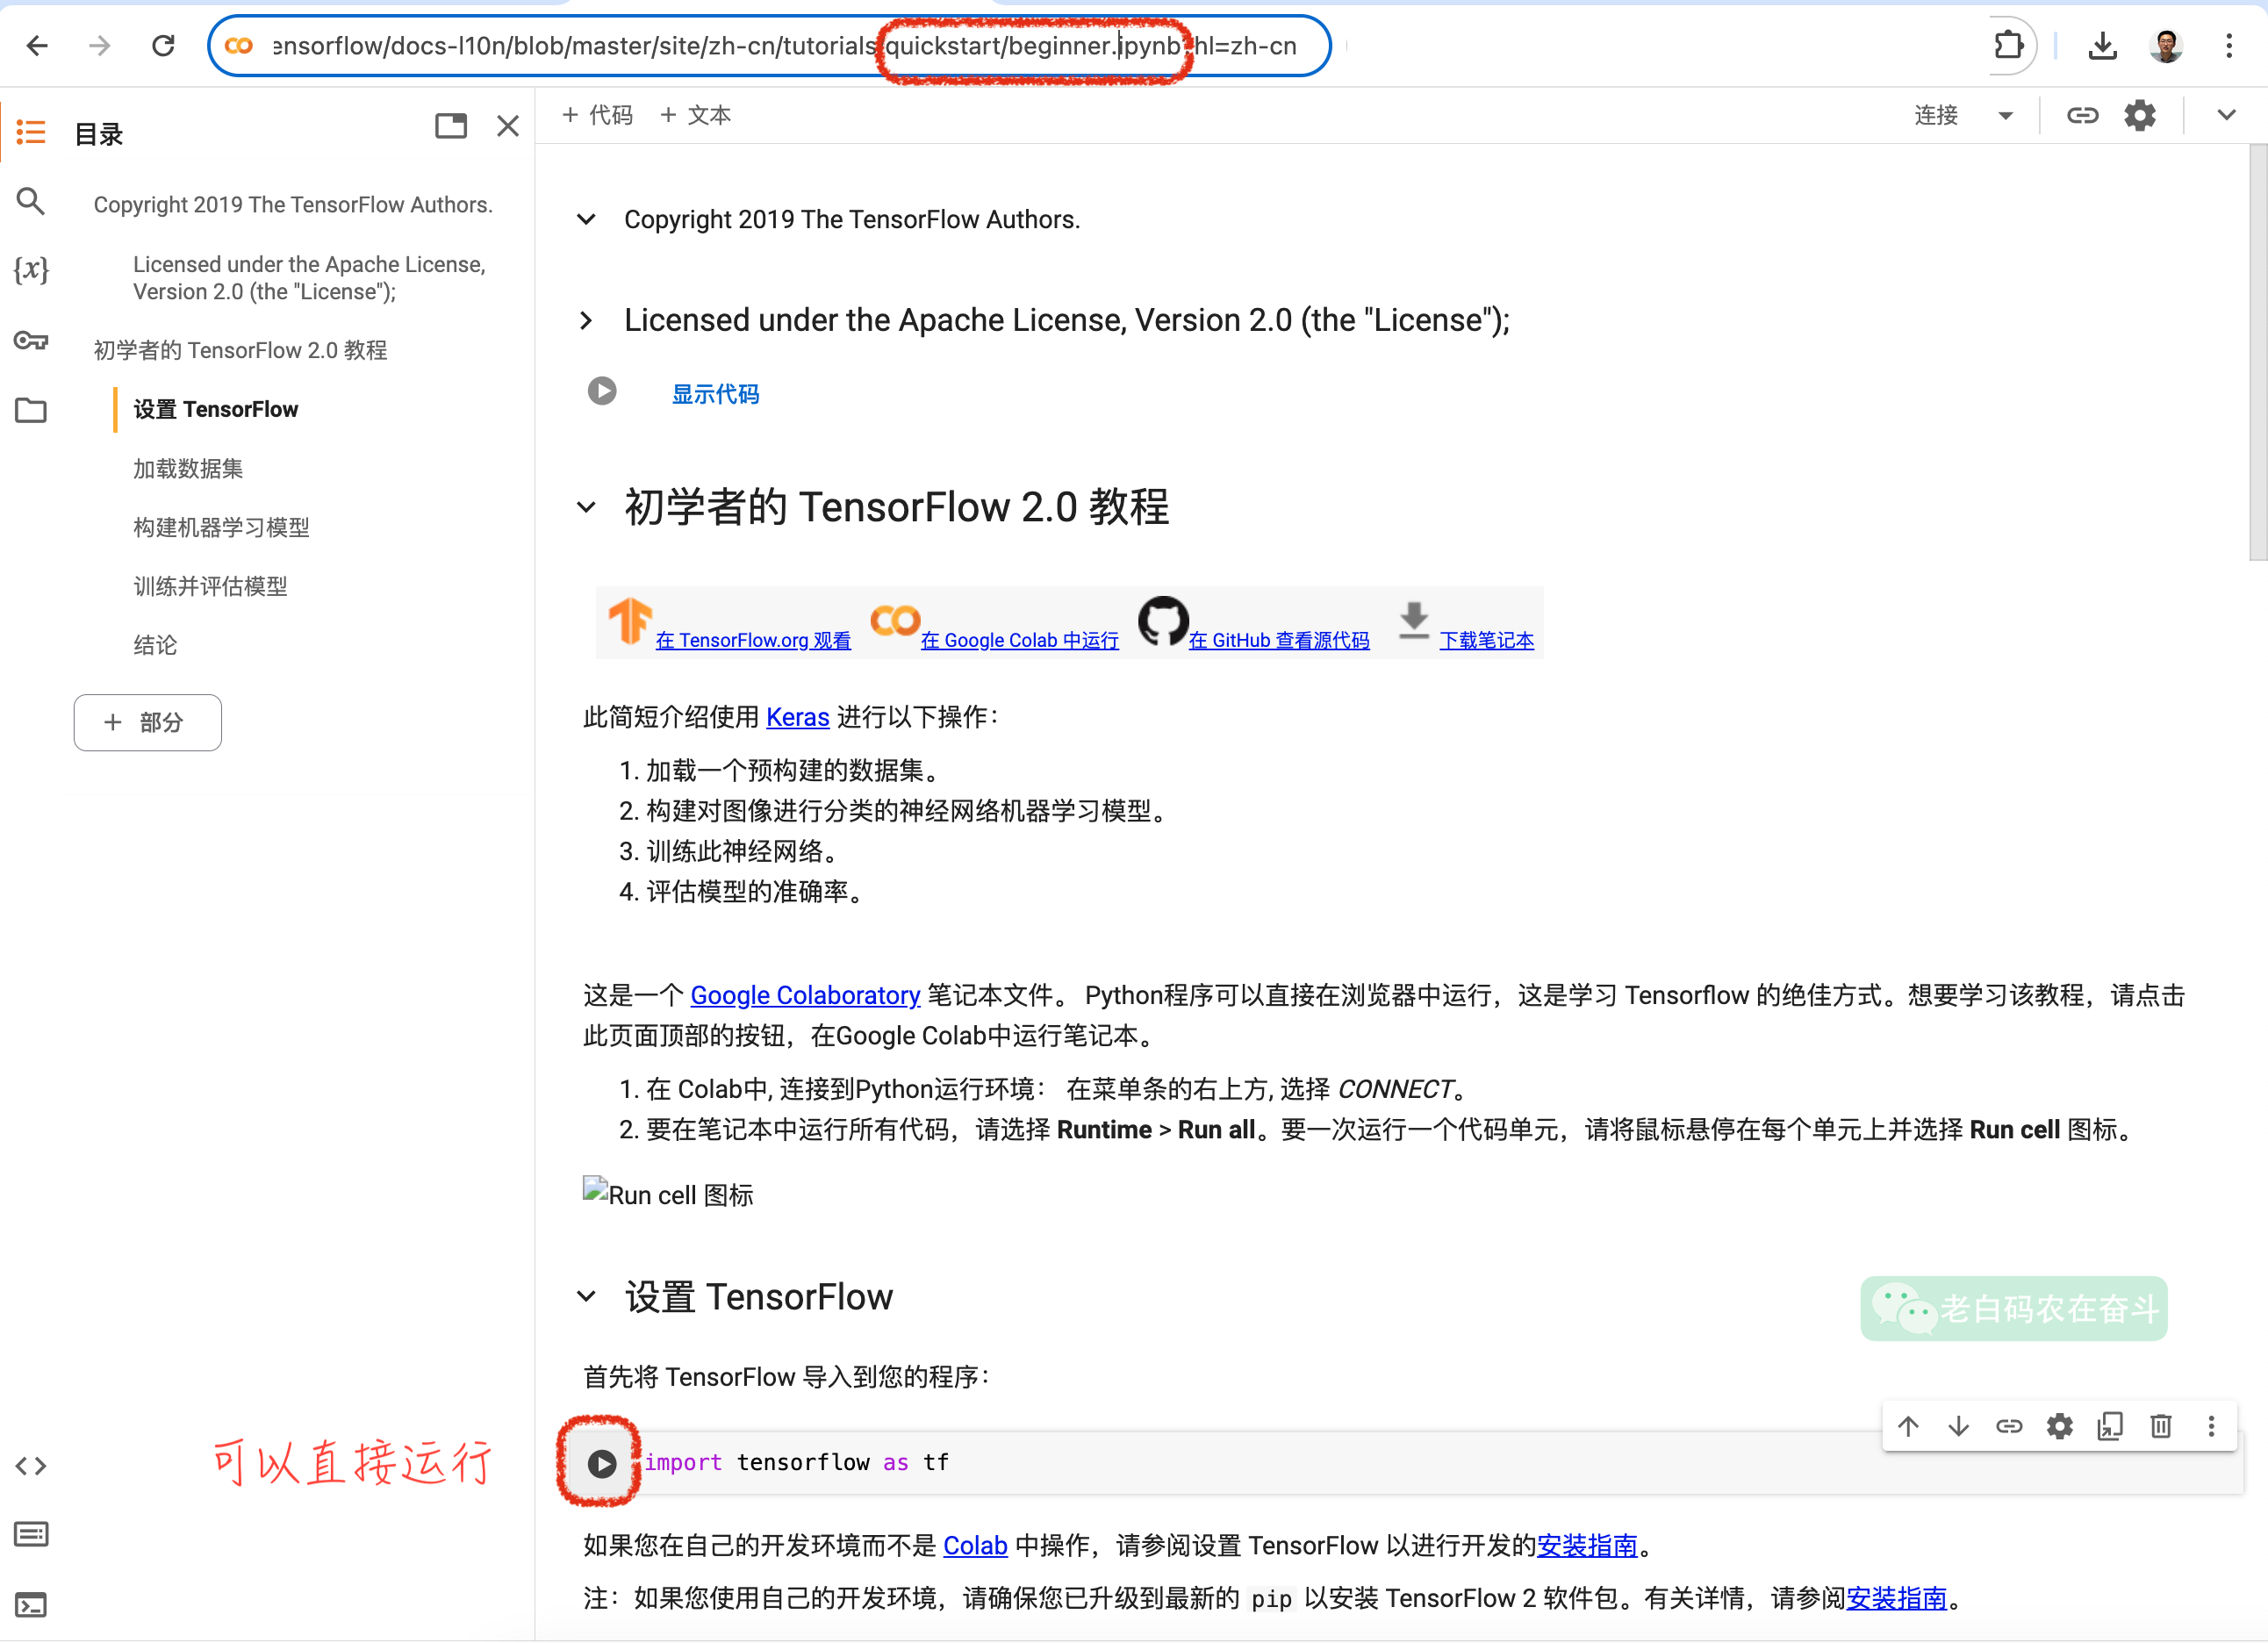This screenshot has width=2268, height=1643.
Task: Select 设置 TensorFlow in the contents
Action: tap(215, 409)
